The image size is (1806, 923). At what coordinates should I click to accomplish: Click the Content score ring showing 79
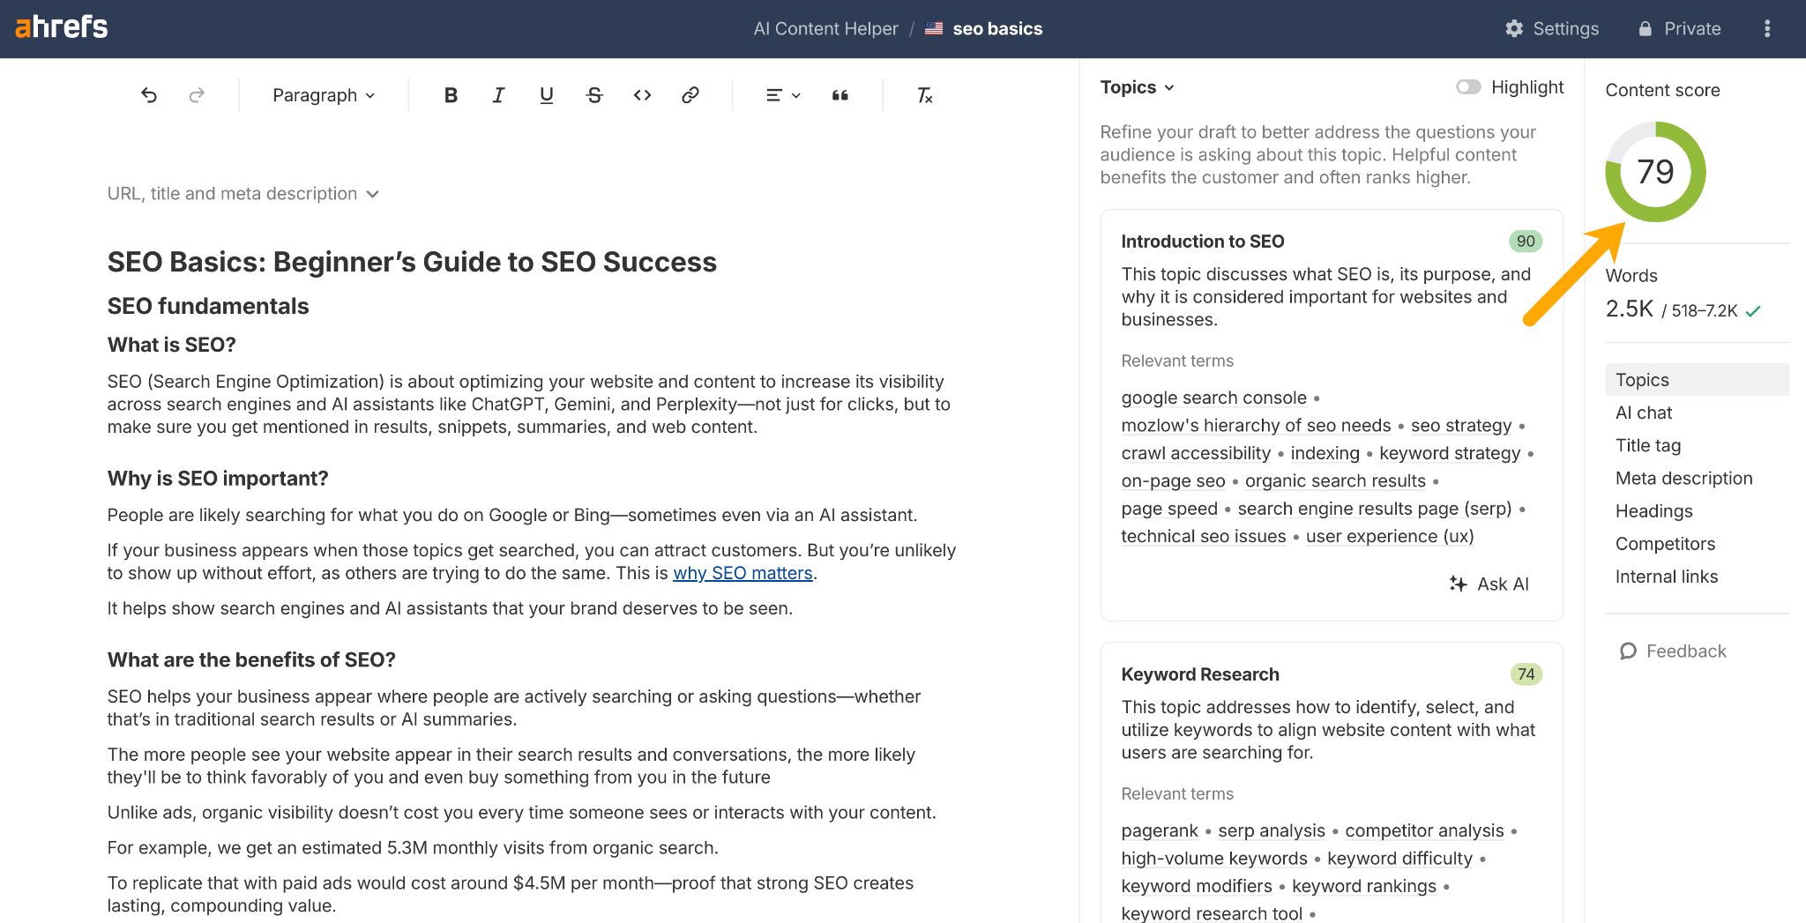pyautogui.click(x=1654, y=173)
